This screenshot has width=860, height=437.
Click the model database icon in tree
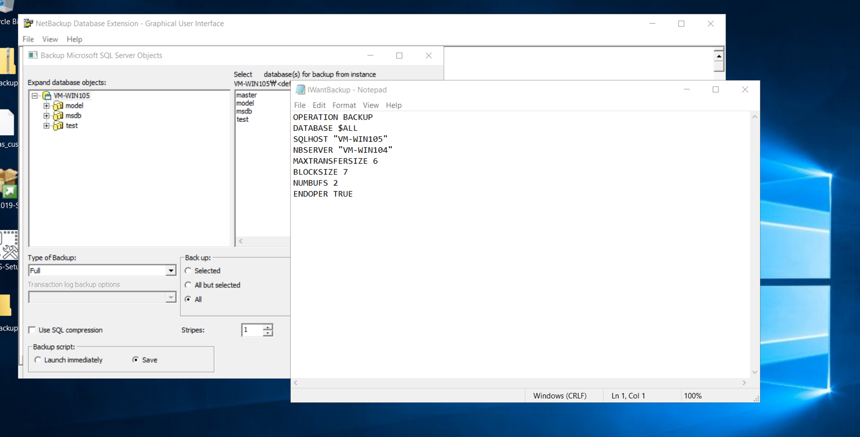click(x=58, y=106)
